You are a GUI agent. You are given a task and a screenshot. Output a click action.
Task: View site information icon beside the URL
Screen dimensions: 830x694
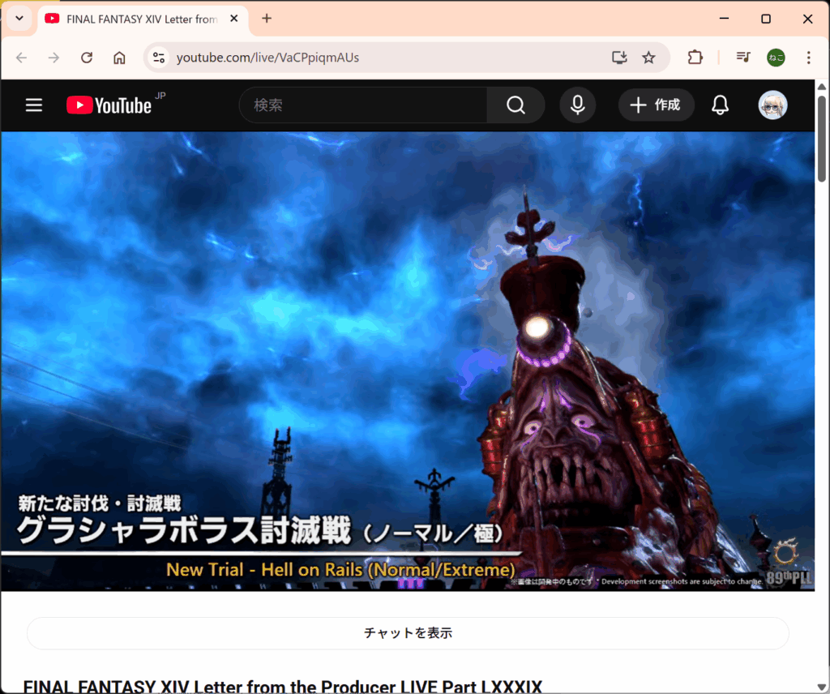[x=159, y=58]
